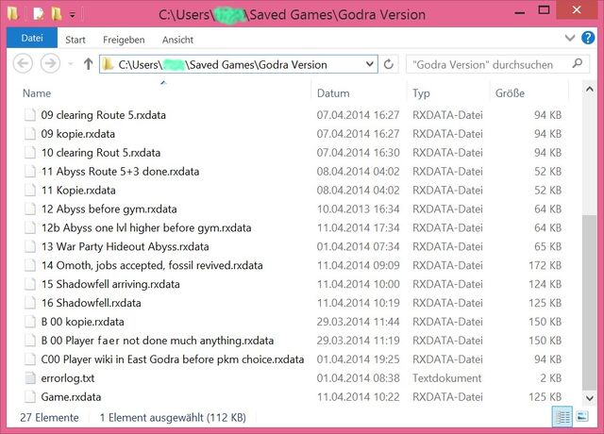Image resolution: width=604 pixels, height=434 pixels.
Task: Click file icon of Game.rxdata
Action: pos(30,397)
